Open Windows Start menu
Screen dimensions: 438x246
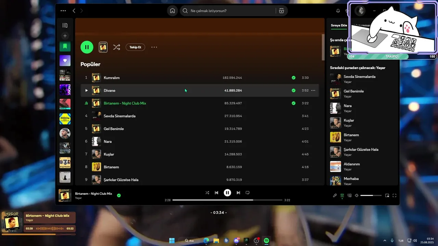pyautogui.click(x=172, y=241)
